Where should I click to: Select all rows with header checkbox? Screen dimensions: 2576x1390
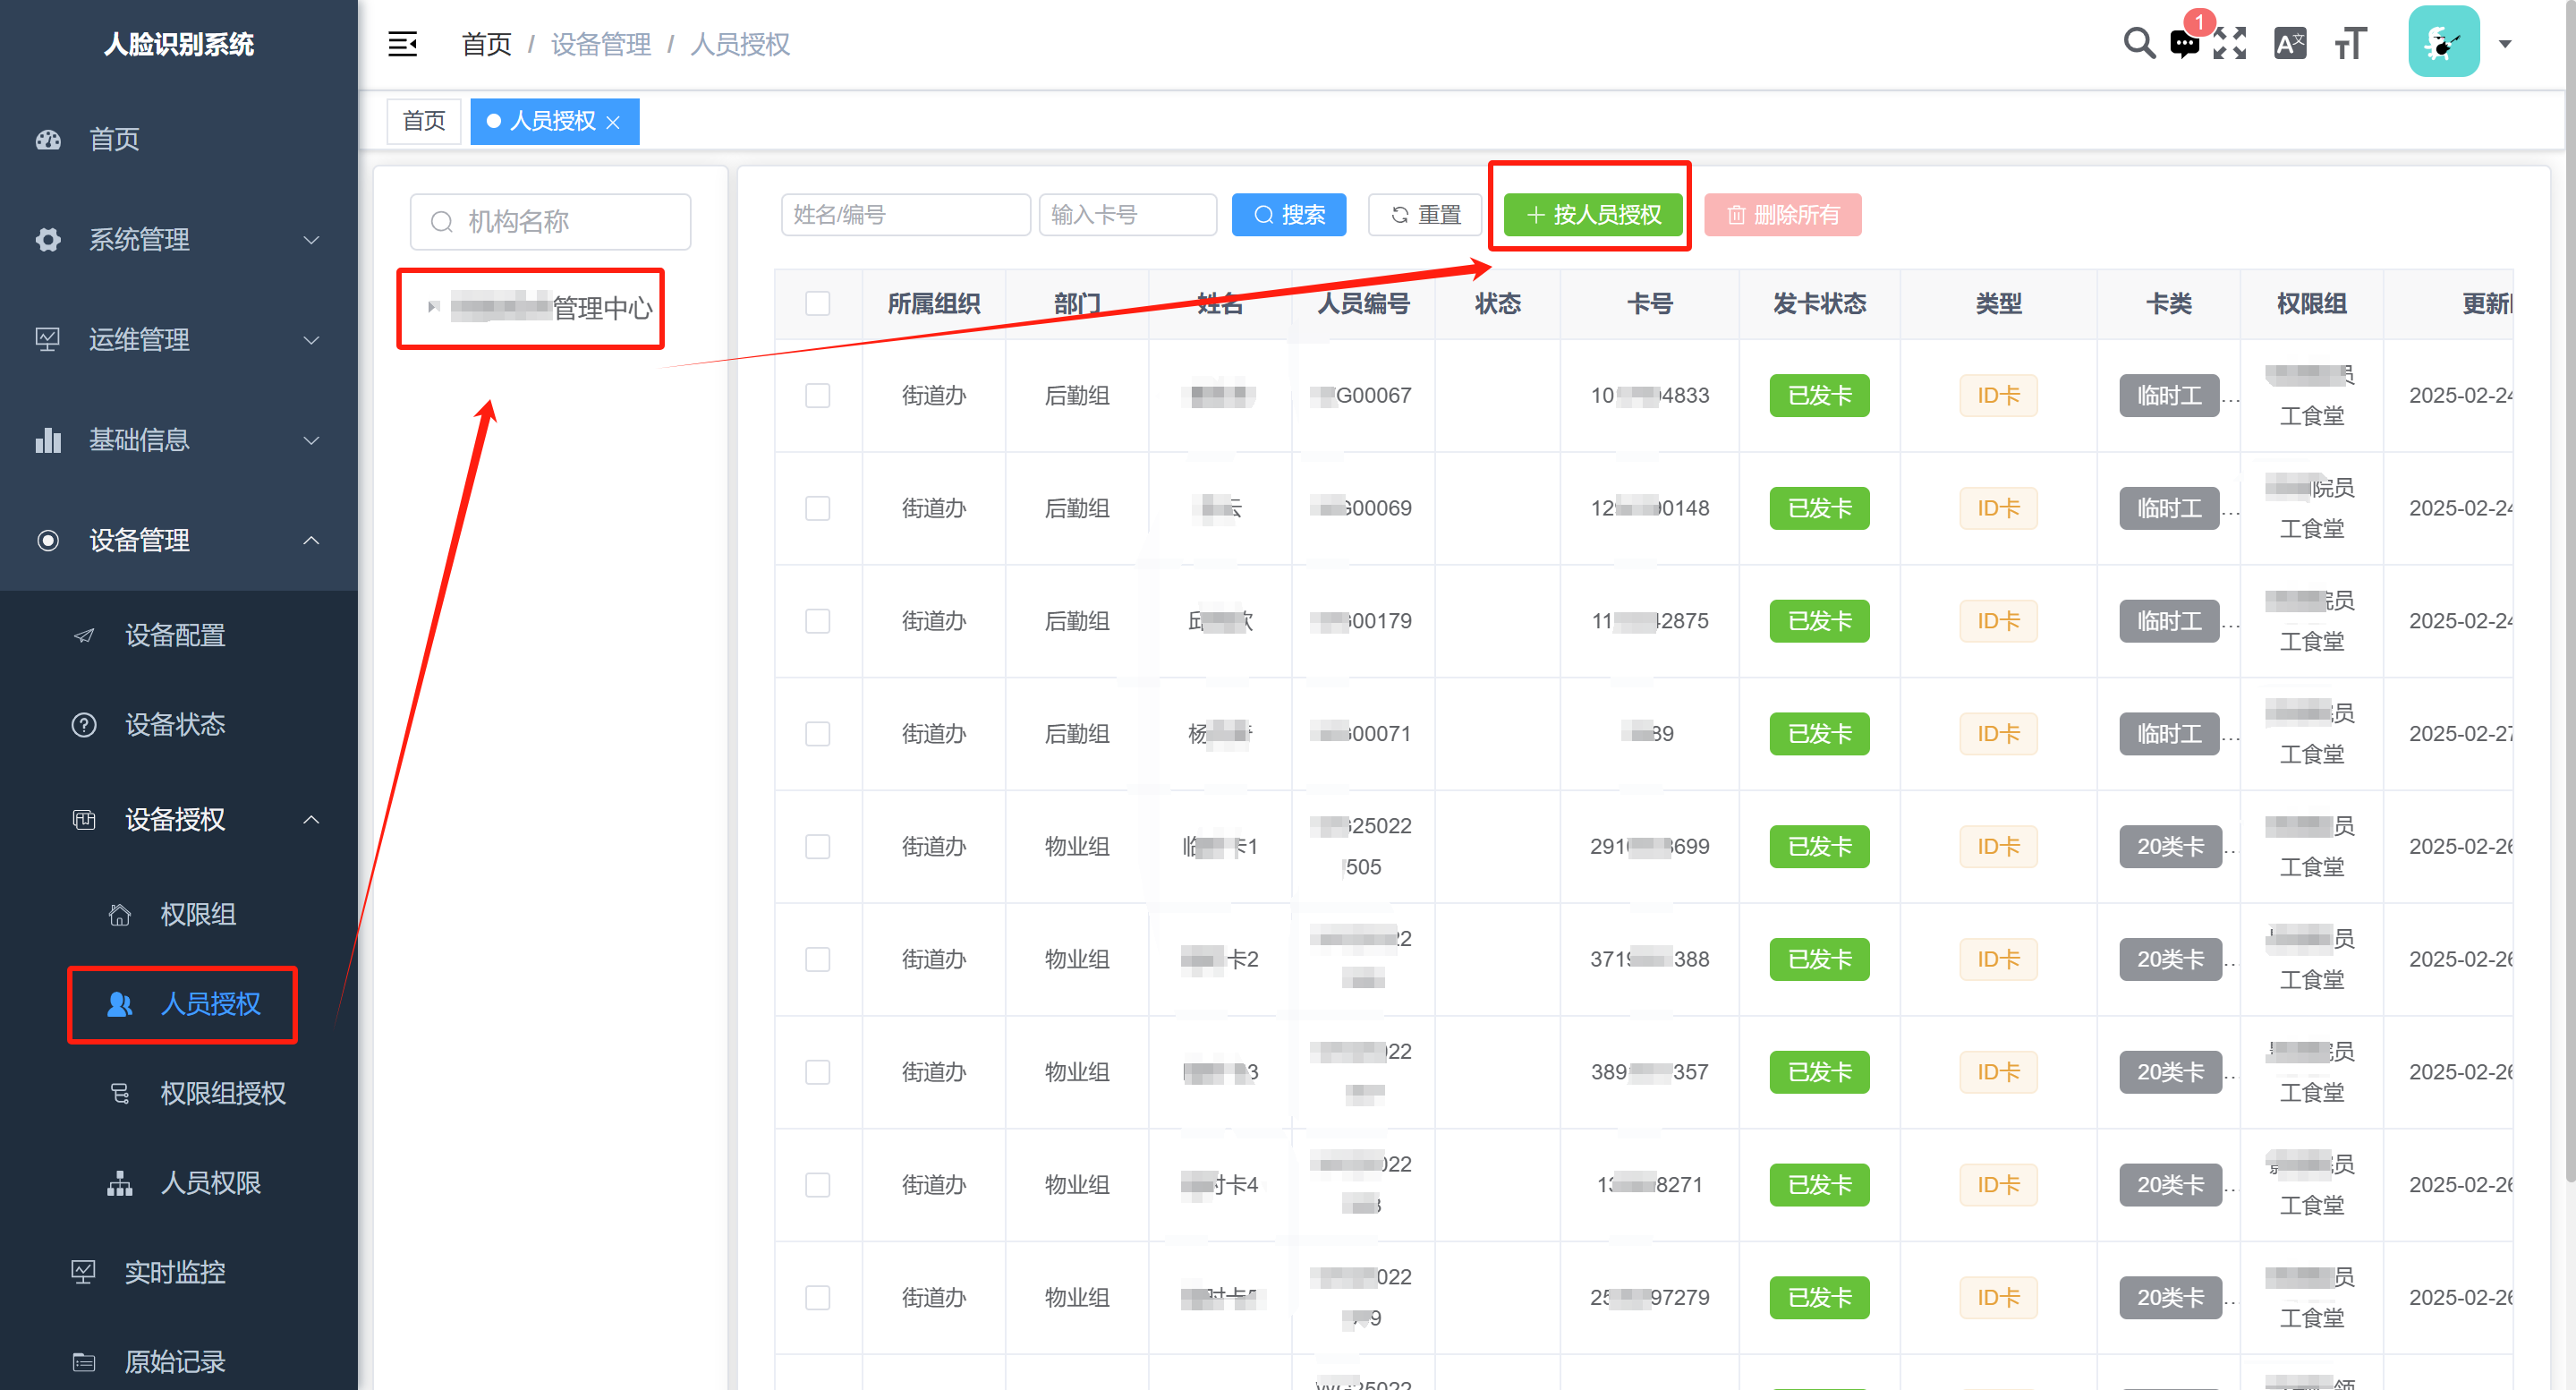[817, 304]
